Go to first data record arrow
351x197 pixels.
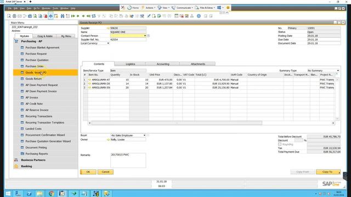pyautogui.click(x=73, y=16)
